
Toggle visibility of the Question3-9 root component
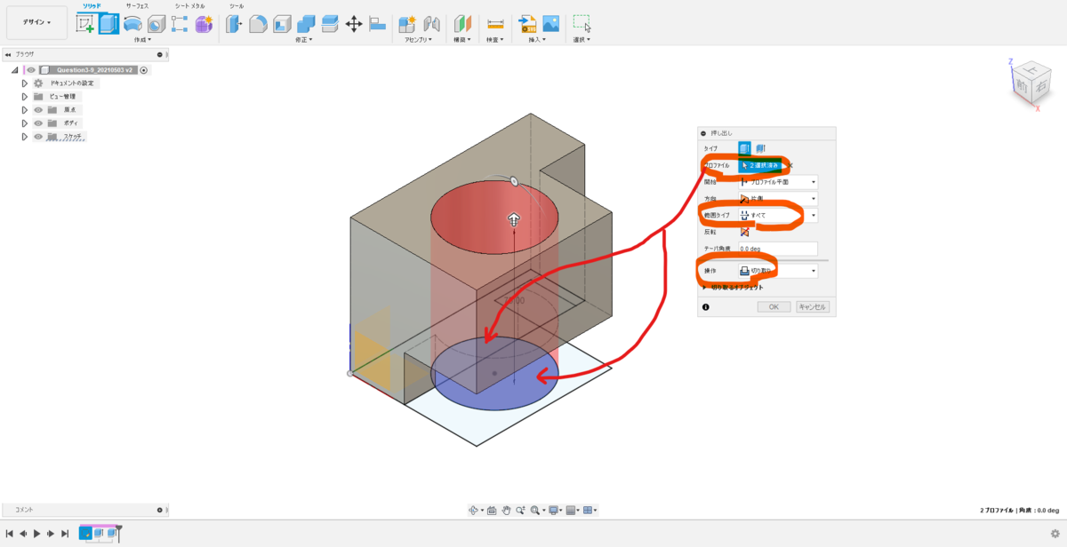coord(31,69)
